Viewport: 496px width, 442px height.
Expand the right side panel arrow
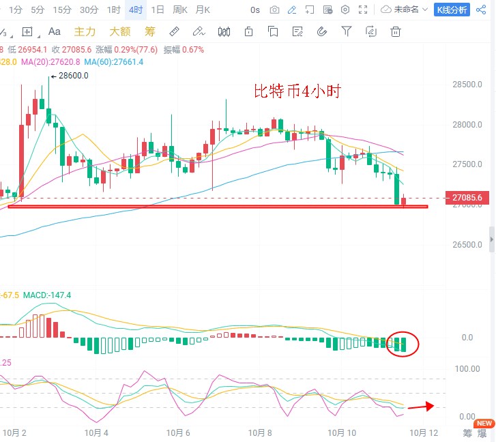point(491,244)
